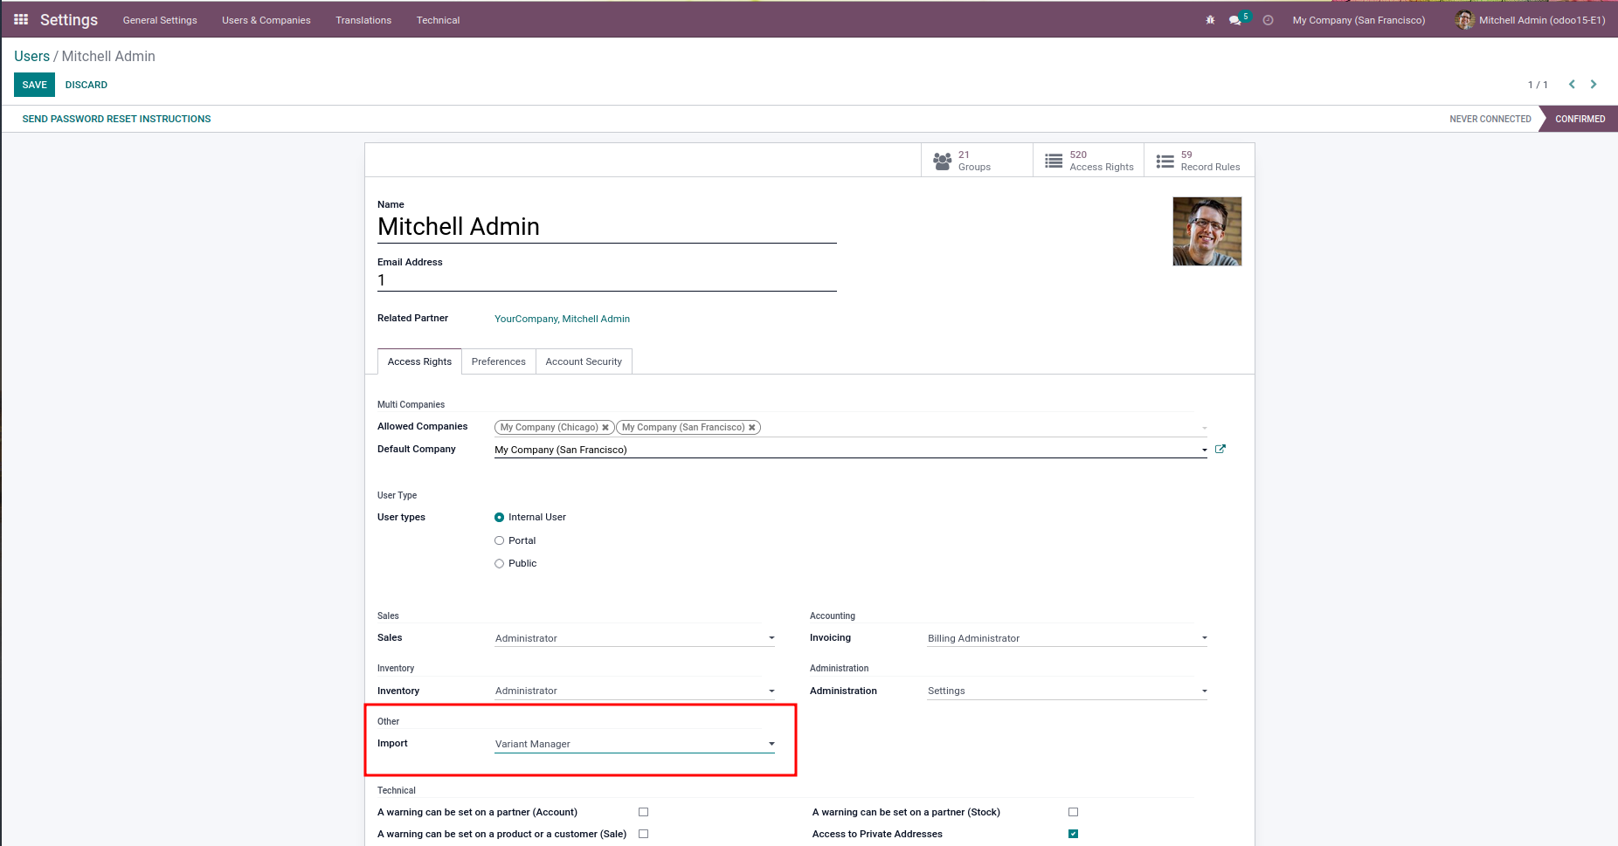1618x846 pixels.
Task: Remove My Company (San Francisco) tag
Action: [x=751, y=428]
